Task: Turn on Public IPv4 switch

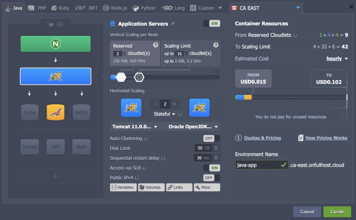Action: 212,178
